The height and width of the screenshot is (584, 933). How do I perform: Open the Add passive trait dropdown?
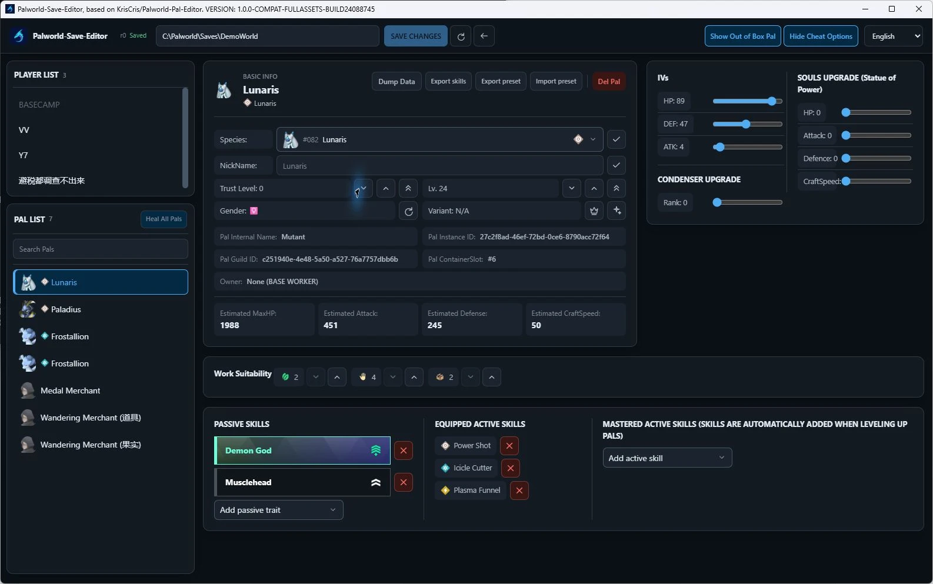pos(278,510)
